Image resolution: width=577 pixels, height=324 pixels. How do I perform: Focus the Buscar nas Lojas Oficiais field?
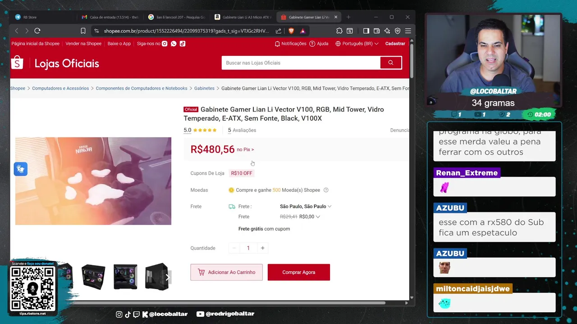tap(301, 63)
